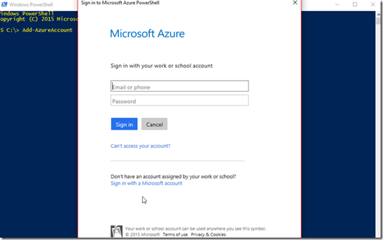Minimize the Windows PowerShell window

coord(337,4)
